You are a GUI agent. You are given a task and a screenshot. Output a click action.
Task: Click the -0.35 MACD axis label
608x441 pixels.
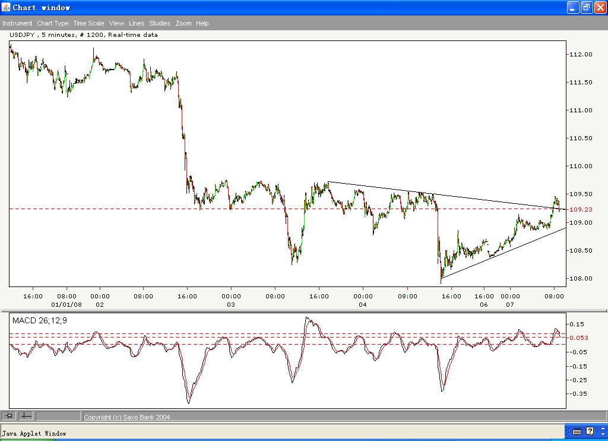coord(578,393)
